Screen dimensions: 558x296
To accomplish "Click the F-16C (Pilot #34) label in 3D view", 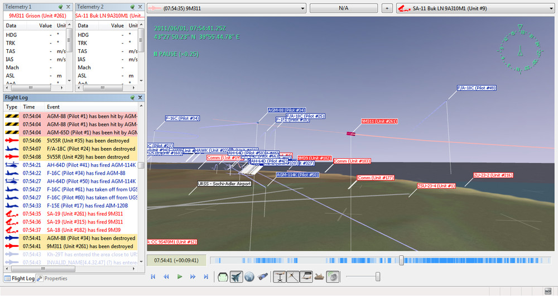I will click(182, 118).
